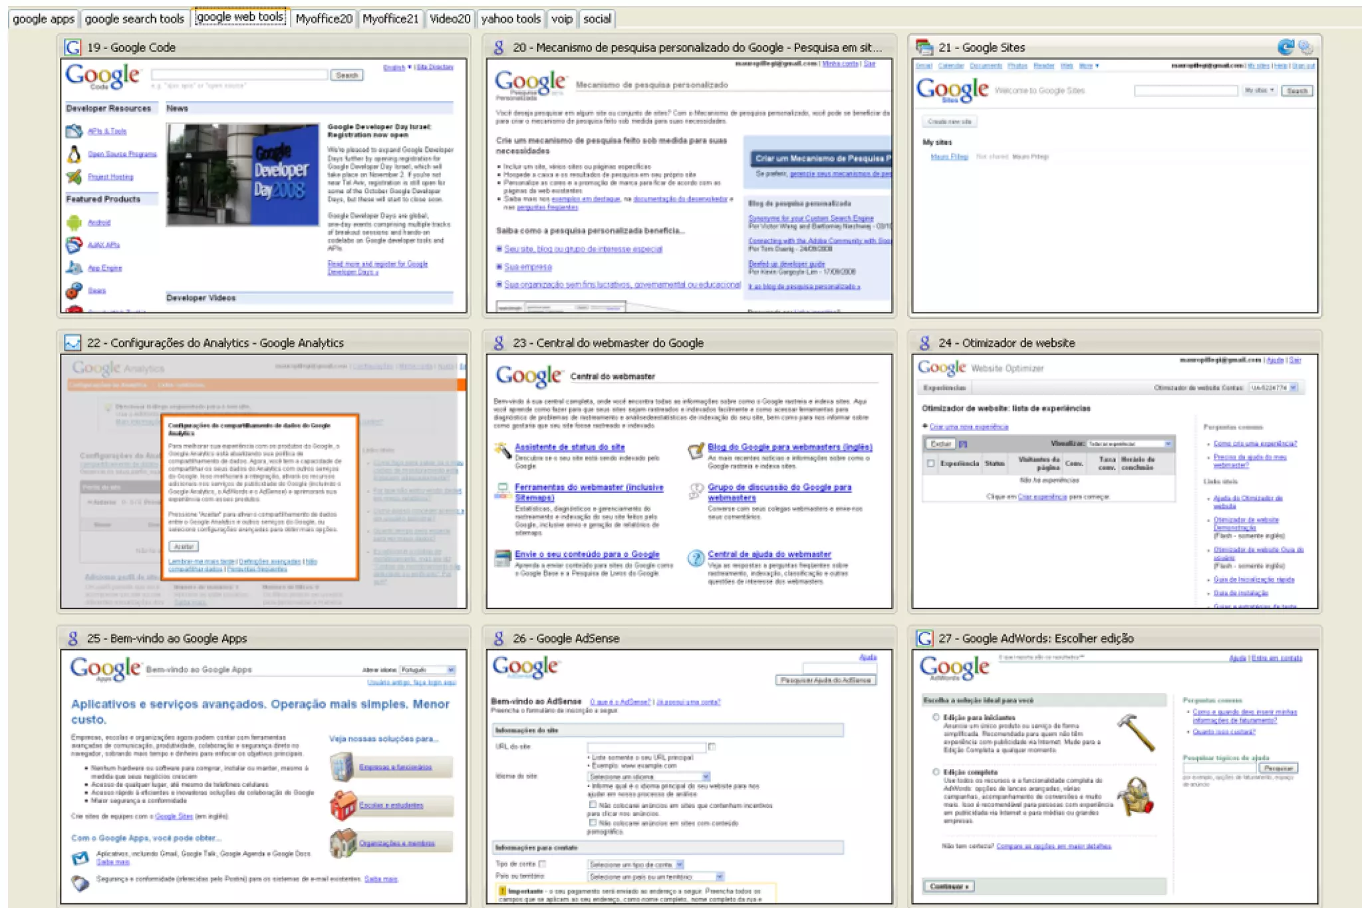Viewport: 1362px width, 908px height.
Task: Open the Google Developer Day 2008 photo
Action: coord(243,175)
